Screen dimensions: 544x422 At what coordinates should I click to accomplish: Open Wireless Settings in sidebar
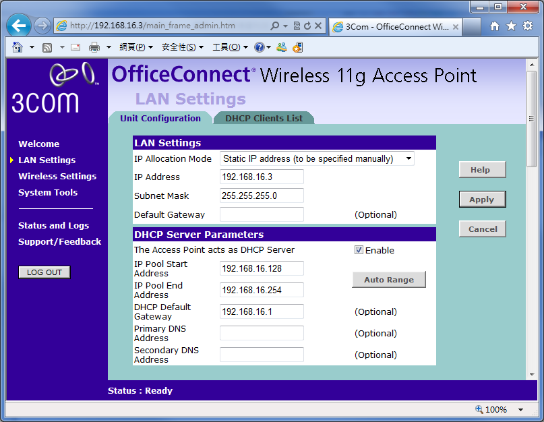click(57, 177)
